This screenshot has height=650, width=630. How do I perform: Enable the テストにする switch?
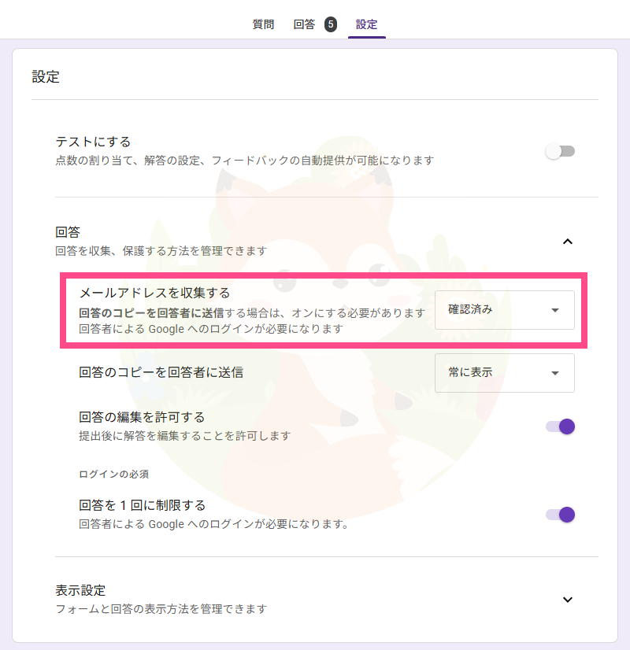point(560,150)
